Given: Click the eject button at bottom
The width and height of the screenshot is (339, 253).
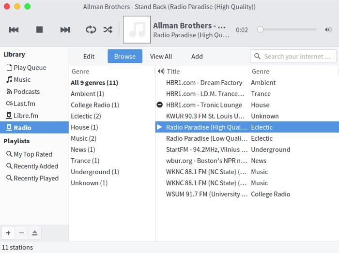Looking at the screenshot, I should 34,233.
